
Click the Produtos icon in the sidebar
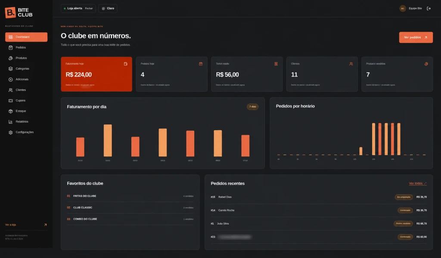tap(11, 58)
